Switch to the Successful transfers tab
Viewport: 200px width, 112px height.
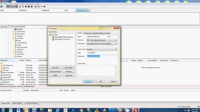[x=31, y=103]
